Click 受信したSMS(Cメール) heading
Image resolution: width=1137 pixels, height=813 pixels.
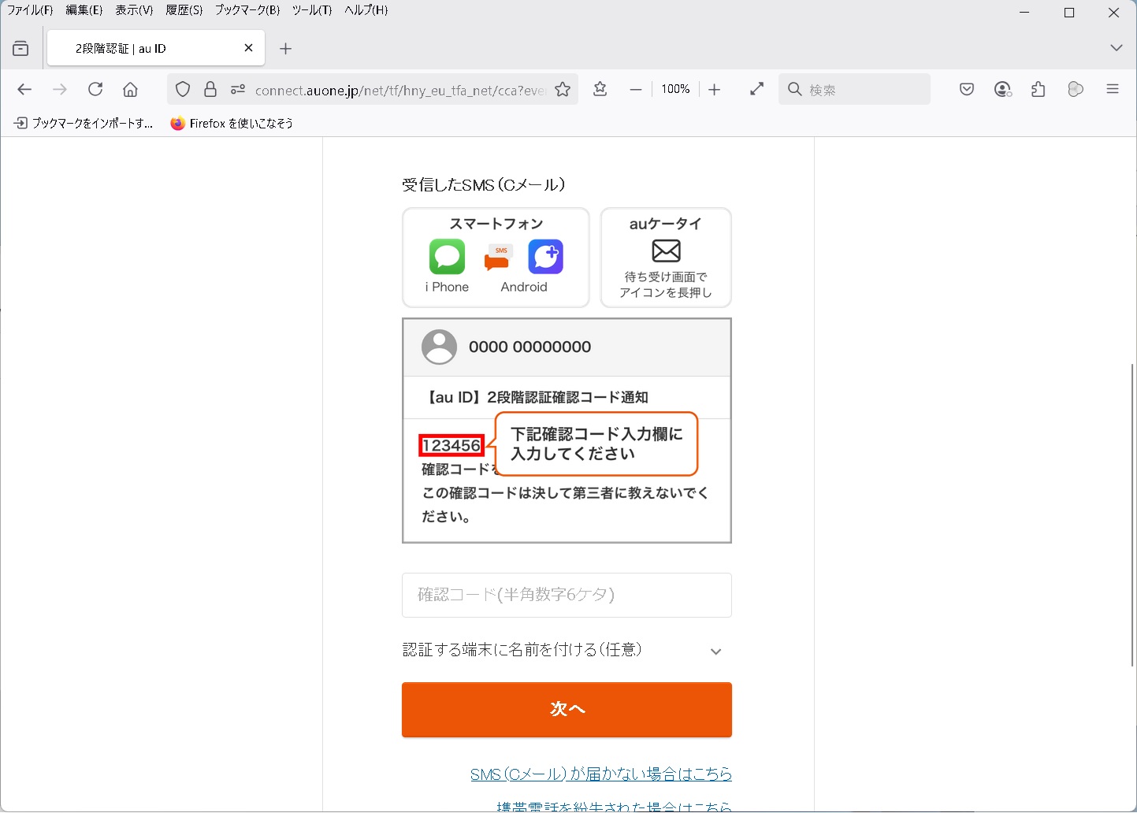point(484,185)
